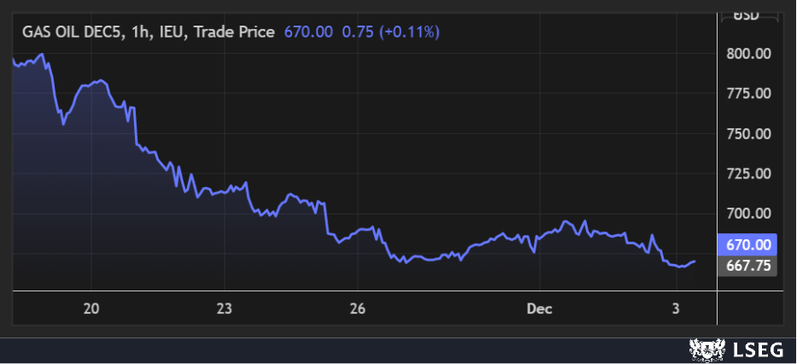Click the 700.00 price axis label
This screenshot has height=364, width=797.
pos(748,214)
